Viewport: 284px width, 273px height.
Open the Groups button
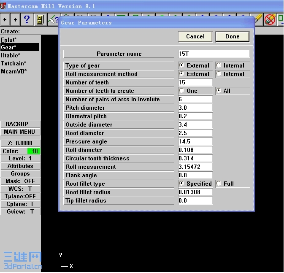click(x=20, y=174)
